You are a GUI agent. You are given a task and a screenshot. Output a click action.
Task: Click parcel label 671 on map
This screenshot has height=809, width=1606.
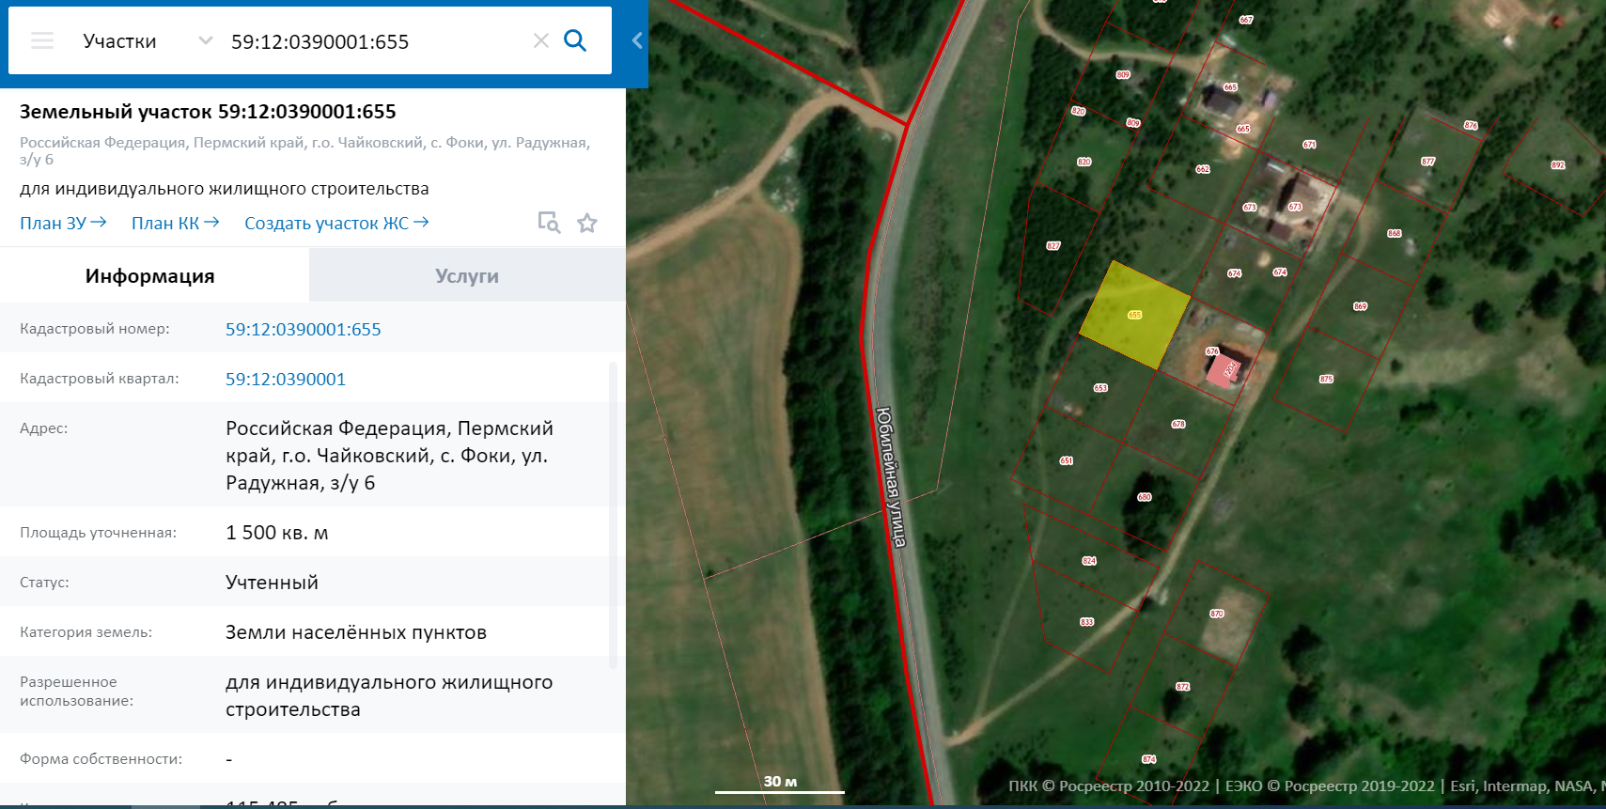pos(1309,145)
